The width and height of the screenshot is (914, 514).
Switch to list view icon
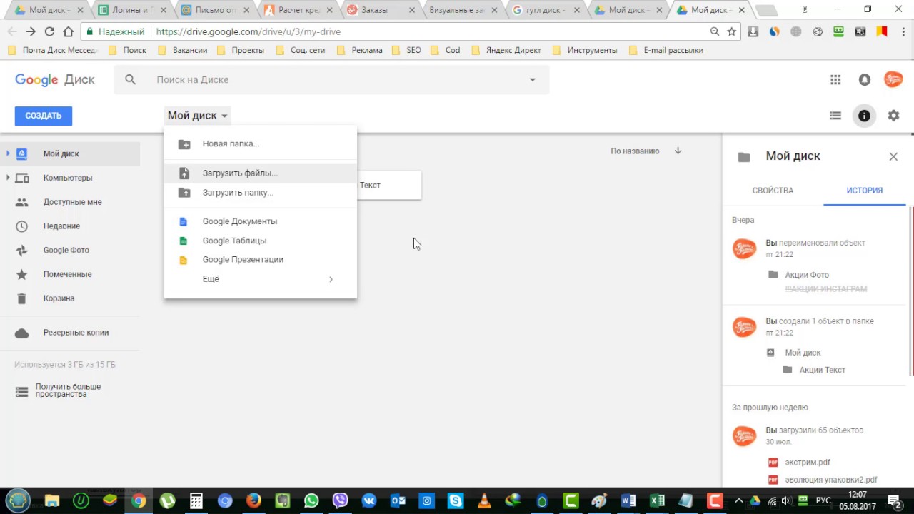(x=835, y=116)
